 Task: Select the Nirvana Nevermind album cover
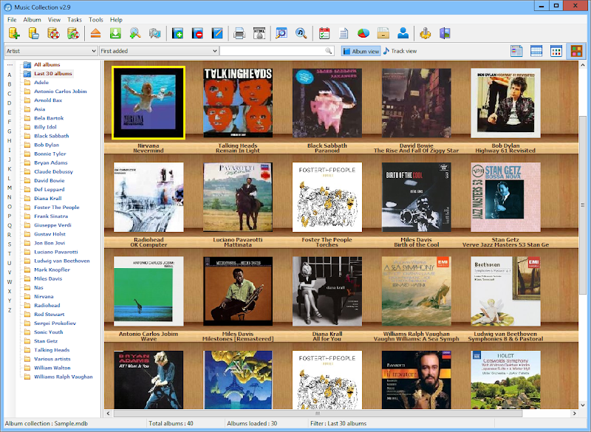coord(148,103)
